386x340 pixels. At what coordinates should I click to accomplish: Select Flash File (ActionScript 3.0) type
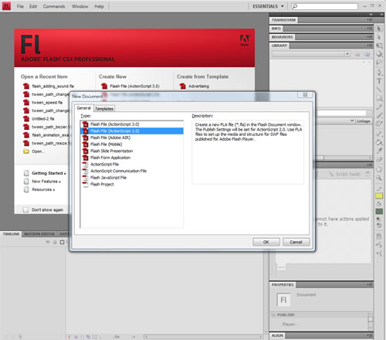[x=132, y=124]
